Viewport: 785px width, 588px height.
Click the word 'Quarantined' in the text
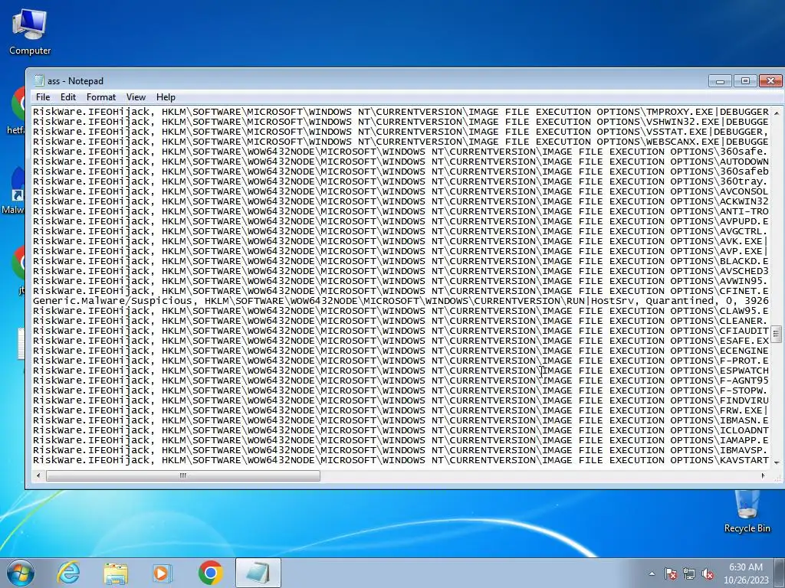[x=679, y=301]
